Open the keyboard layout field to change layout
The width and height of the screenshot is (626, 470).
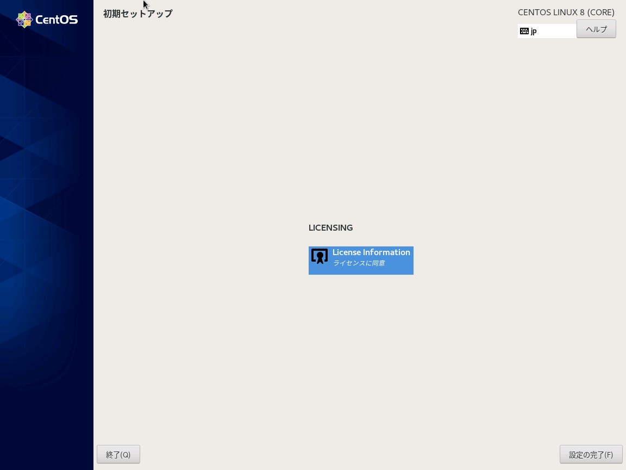(546, 31)
